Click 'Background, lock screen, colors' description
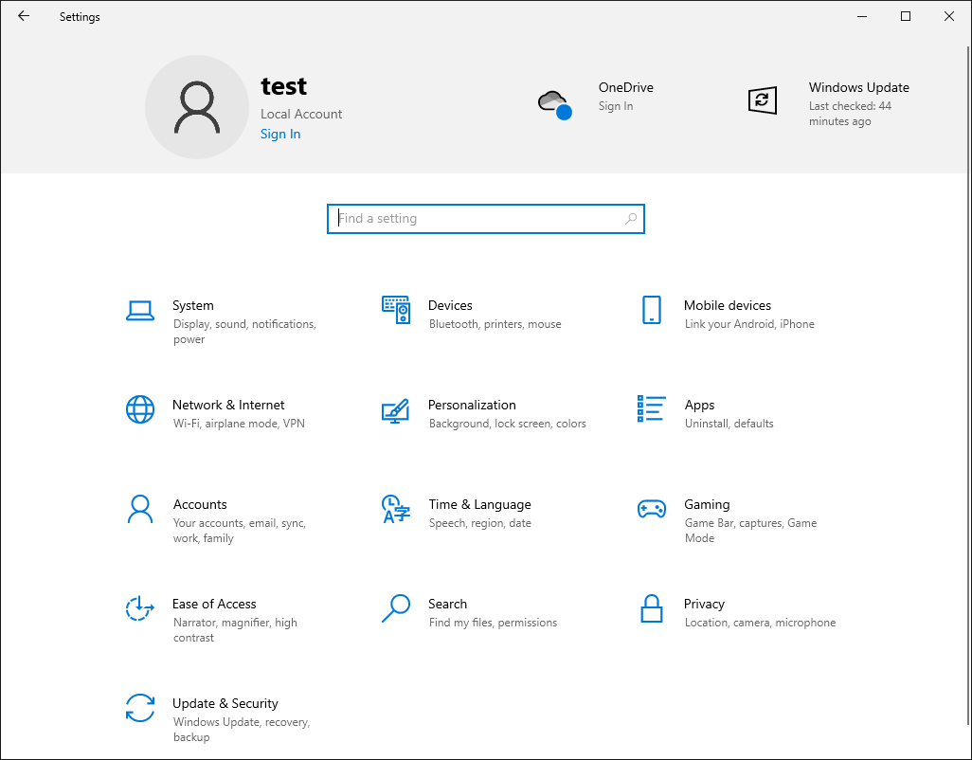The height and width of the screenshot is (760, 972). point(507,424)
